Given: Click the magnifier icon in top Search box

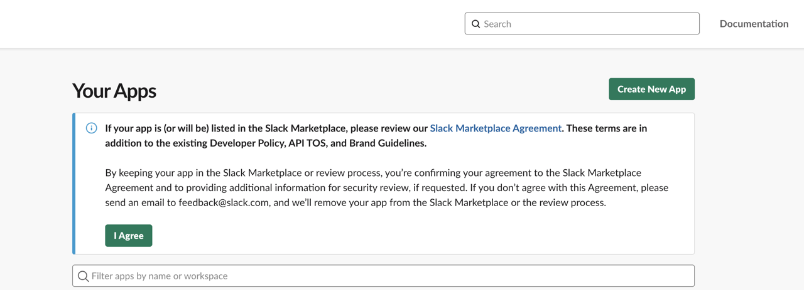Looking at the screenshot, I should point(475,24).
